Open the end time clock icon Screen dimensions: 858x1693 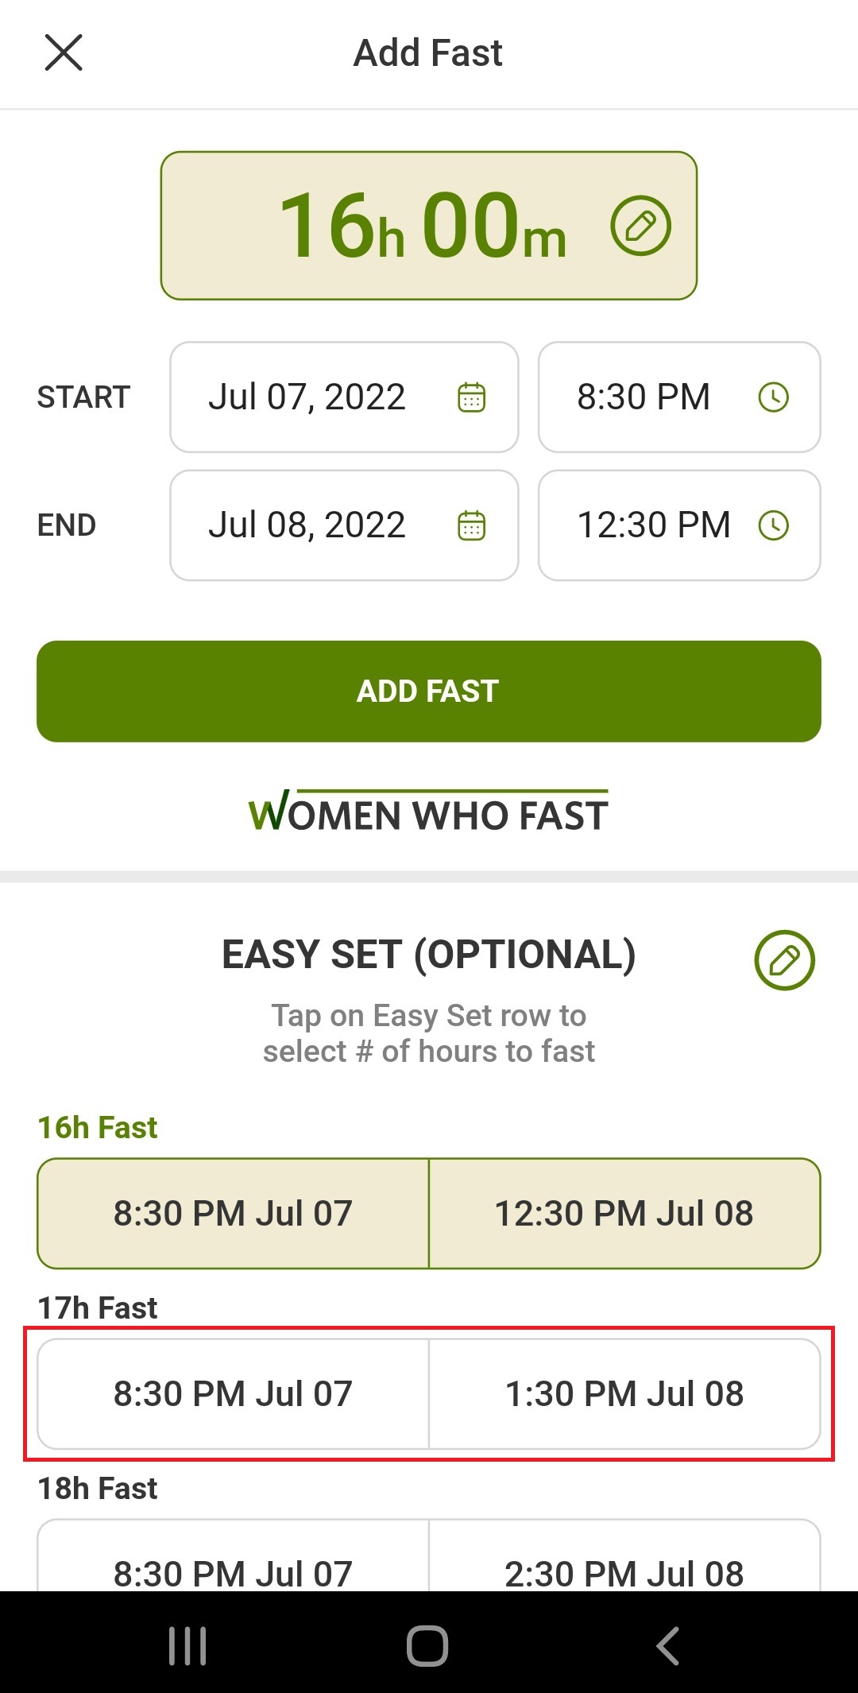pyautogui.click(x=774, y=525)
